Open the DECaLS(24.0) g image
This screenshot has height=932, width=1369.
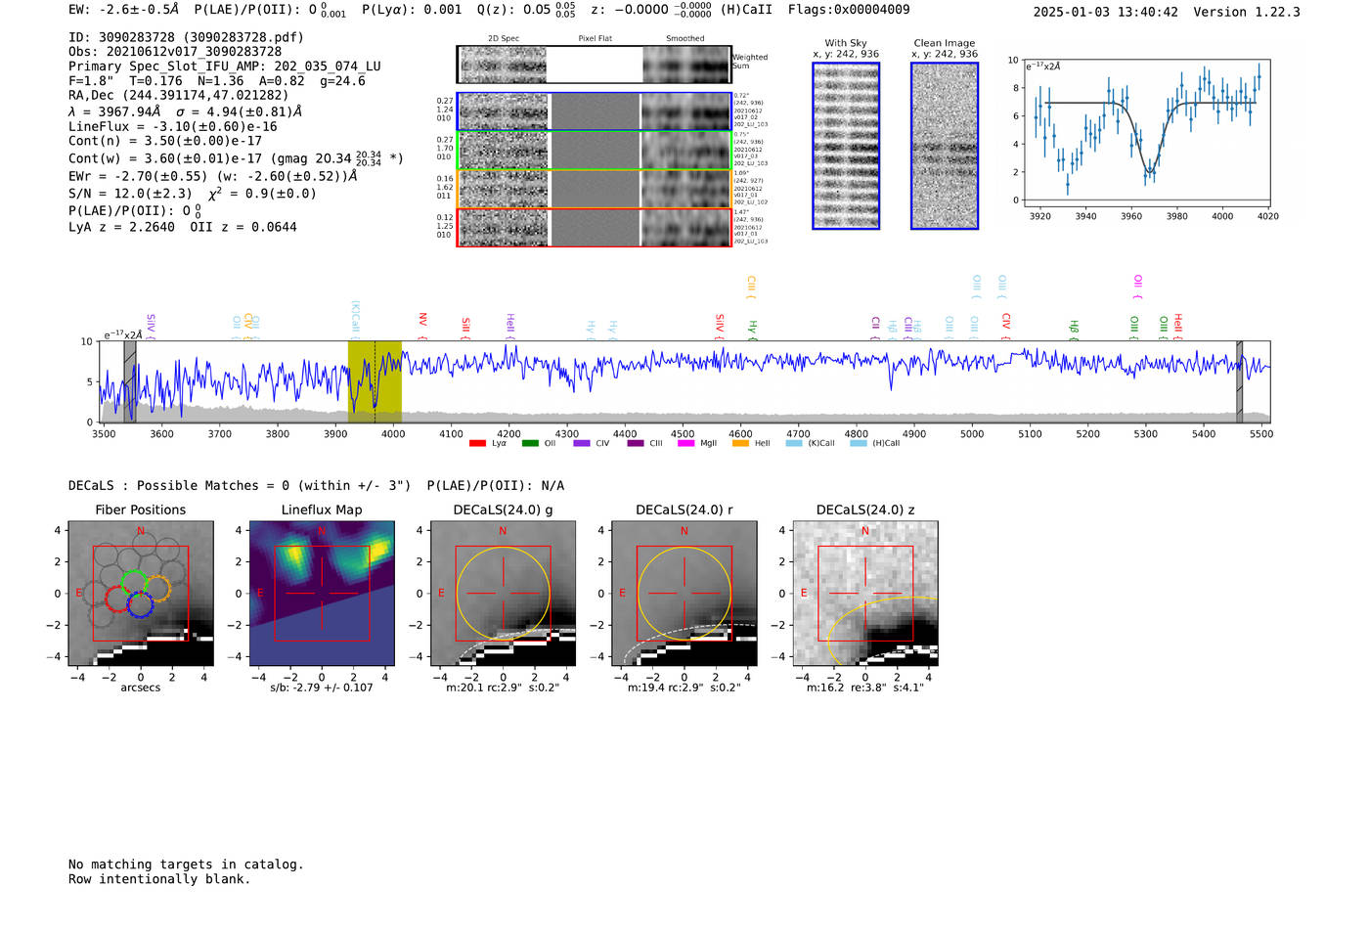point(504,594)
